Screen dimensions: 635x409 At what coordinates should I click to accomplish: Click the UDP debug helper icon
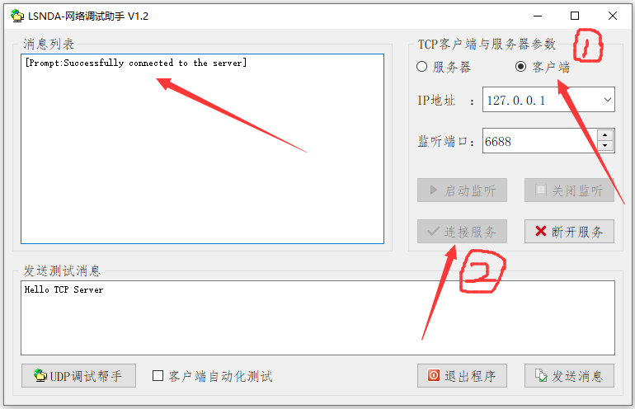[x=40, y=375]
